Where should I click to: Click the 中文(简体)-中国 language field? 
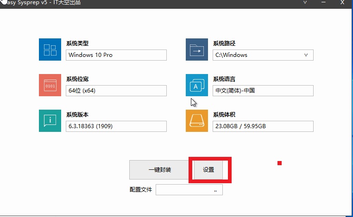[x=263, y=91]
